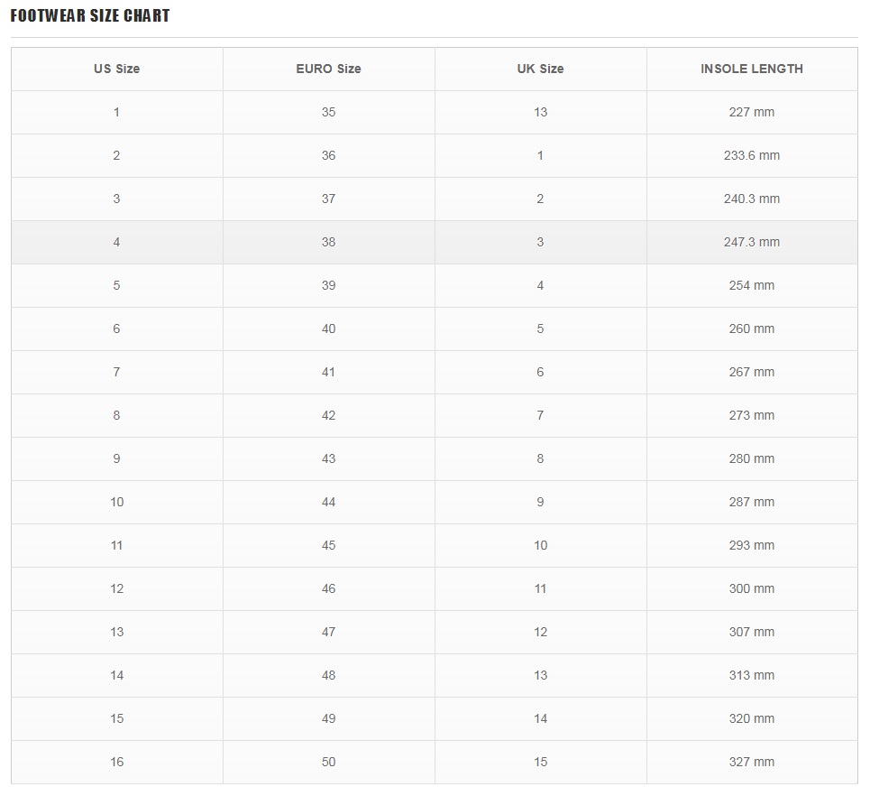Click the 240.3 mm insole length cell
This screenshot has width=870, height=796.
coord(753,199)
